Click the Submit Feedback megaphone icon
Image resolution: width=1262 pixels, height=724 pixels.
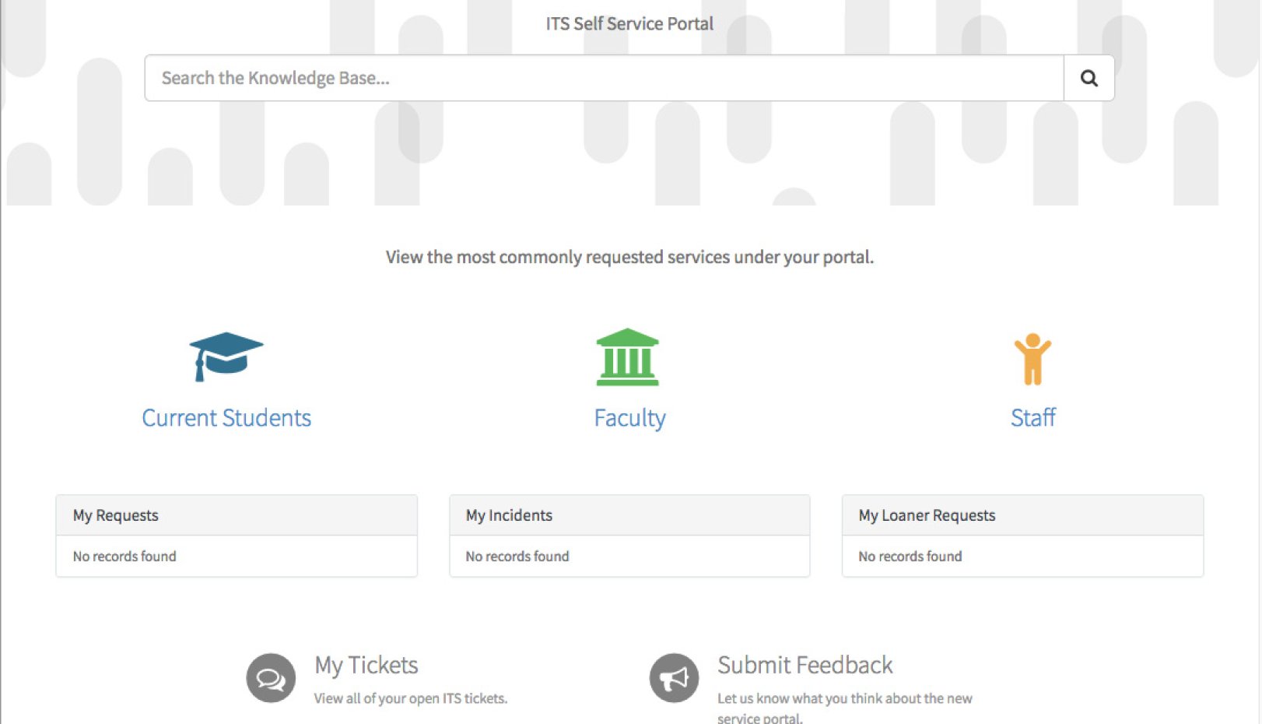pyautogui.click(x=674, y=678)
